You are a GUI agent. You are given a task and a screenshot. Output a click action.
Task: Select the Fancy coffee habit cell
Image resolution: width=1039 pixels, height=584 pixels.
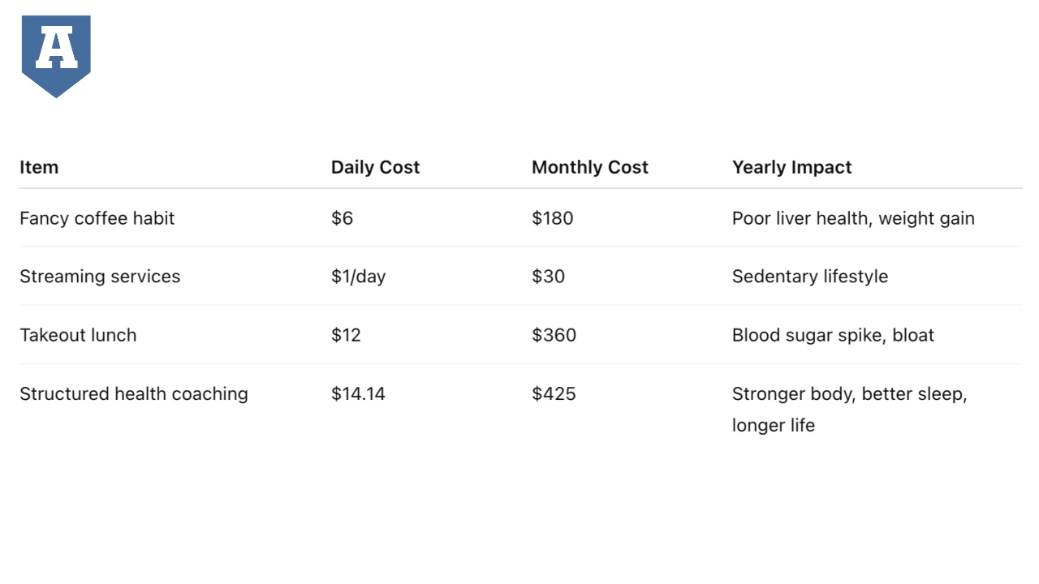(x=97, y=218)
